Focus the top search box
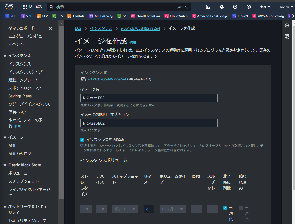 [x=119, y=7]
